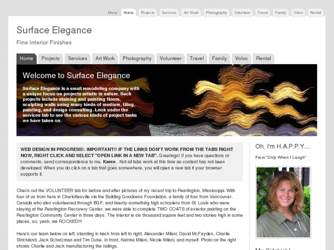Select Volunteer in the top small menu
Image resolution: width=334 pixels, height=250 pixels.
click(x=242, y=12)
